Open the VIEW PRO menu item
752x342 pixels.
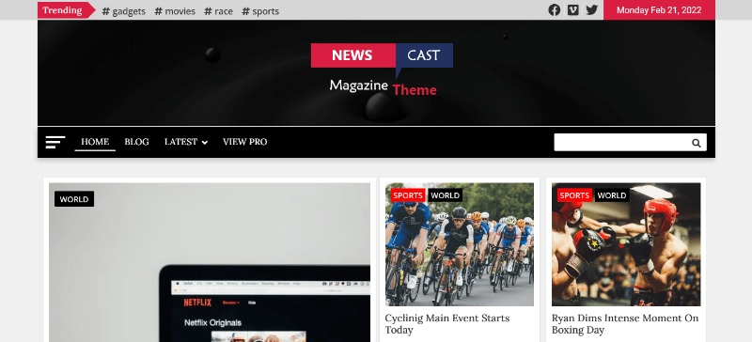pyautogui.click(x=244, y=142)
